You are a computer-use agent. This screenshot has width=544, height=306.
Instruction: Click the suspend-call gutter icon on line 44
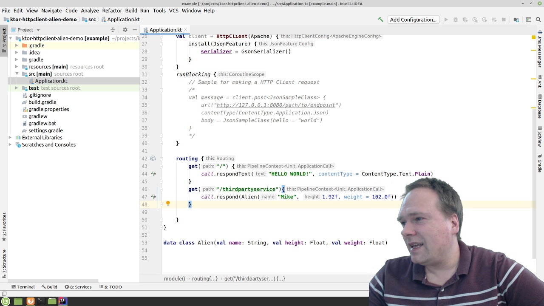(x=153, y=174)
